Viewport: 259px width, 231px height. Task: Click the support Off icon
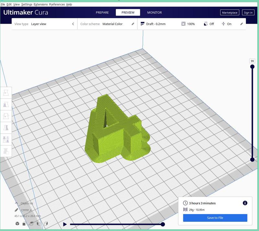coord(206,24)
